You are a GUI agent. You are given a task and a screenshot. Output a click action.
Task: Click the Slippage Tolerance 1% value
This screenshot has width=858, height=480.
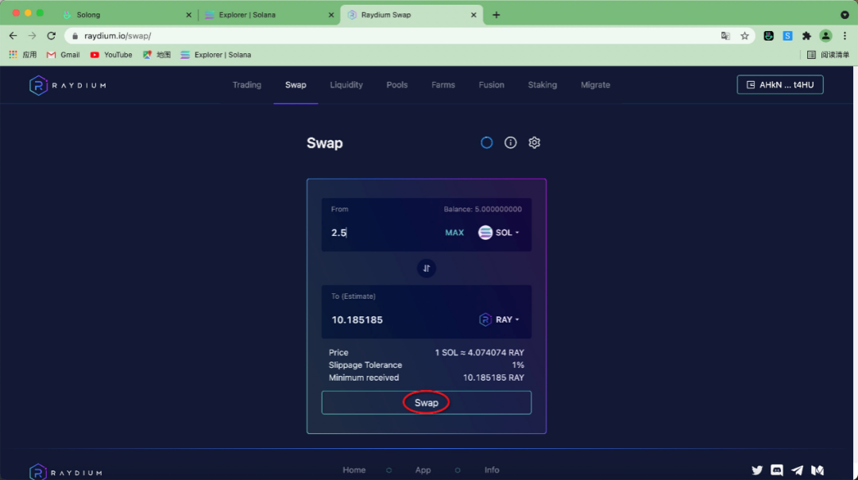(518, 365)
